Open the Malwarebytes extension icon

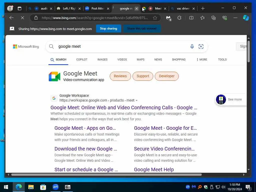point(168,18)
